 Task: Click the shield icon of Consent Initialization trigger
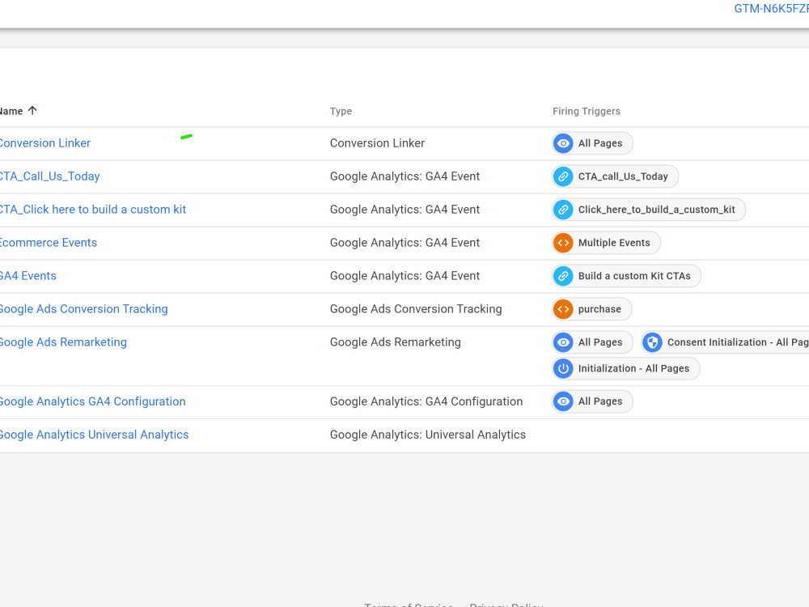tap(653, 342)
